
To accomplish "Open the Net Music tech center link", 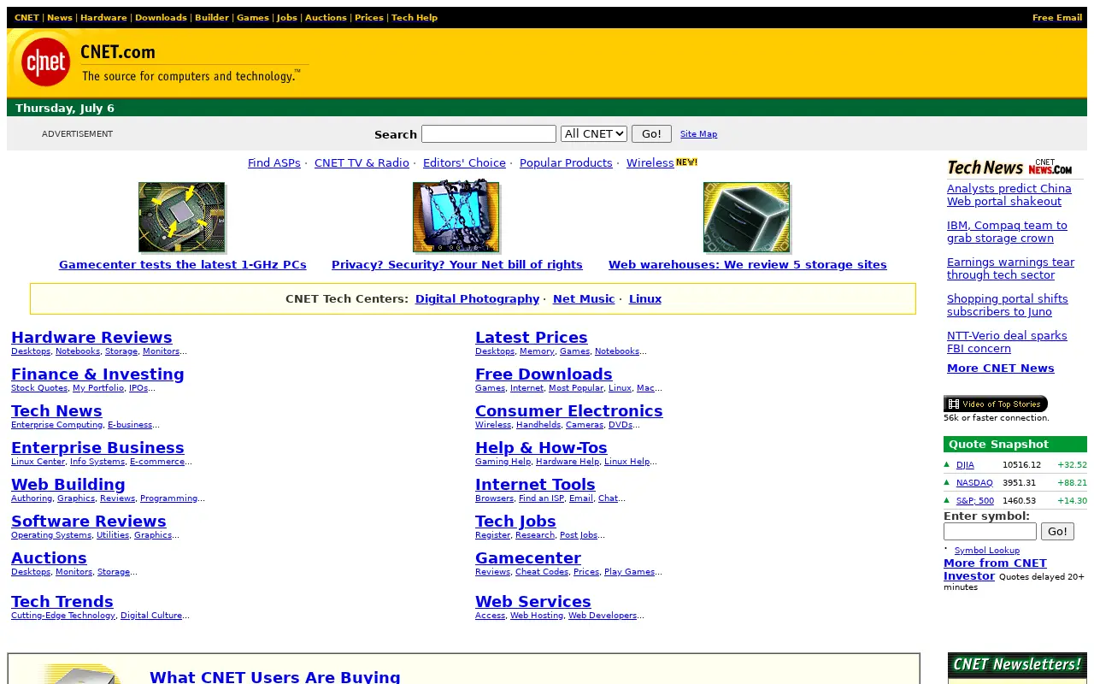I will coord(584,298).
